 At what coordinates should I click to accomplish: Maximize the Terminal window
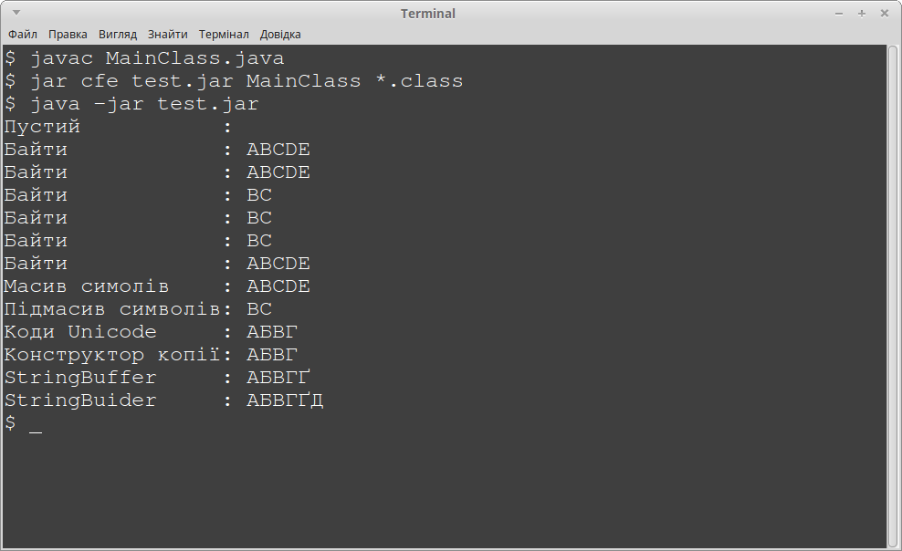[x=862, y=14]
